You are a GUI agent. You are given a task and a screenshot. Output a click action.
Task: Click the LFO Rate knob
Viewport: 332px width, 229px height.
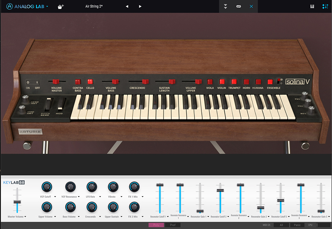click(x=92, y=187)
